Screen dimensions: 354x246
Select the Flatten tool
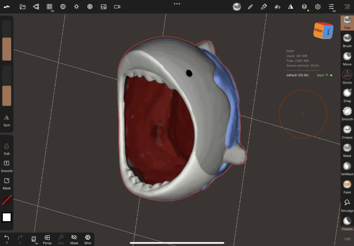[347, 223]
